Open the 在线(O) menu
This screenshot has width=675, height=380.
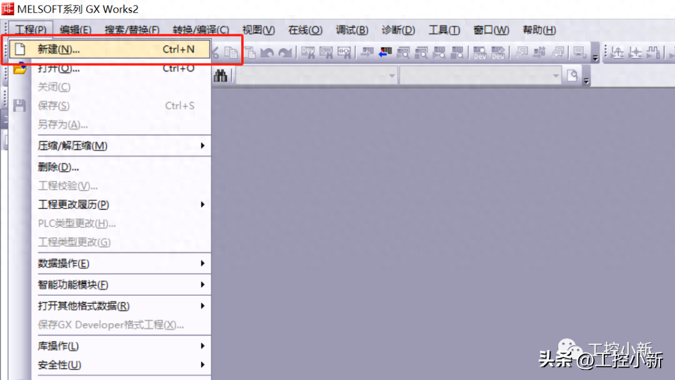pos(305,30)
